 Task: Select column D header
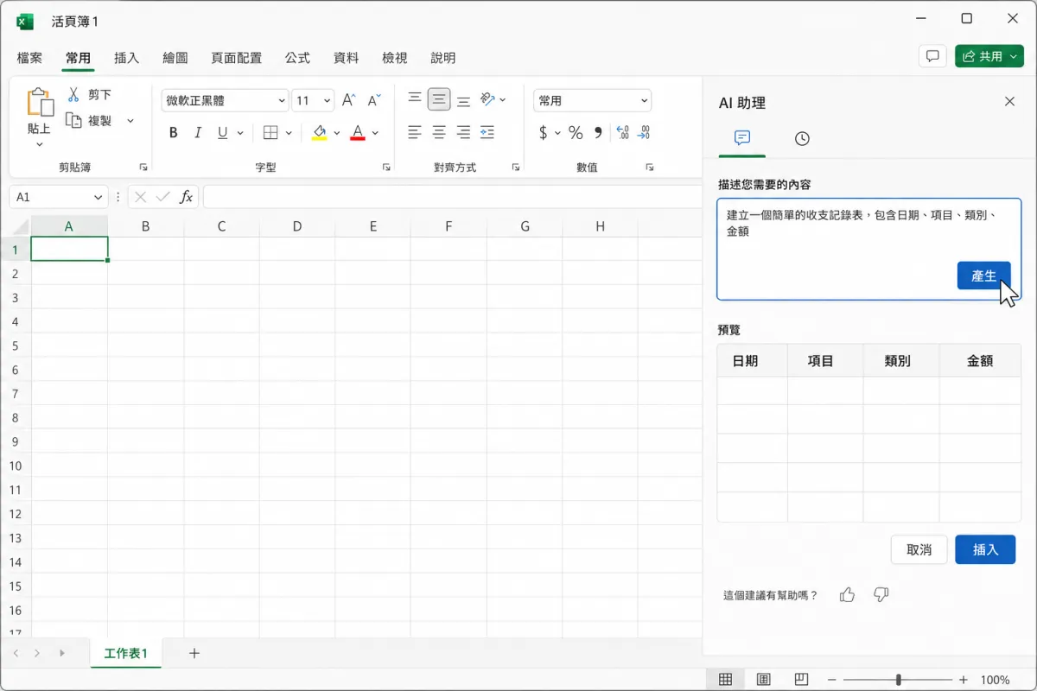[297, 226]
